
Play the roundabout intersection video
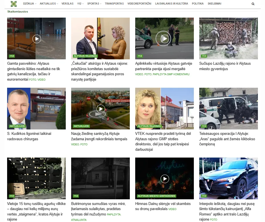click(100, 109)
